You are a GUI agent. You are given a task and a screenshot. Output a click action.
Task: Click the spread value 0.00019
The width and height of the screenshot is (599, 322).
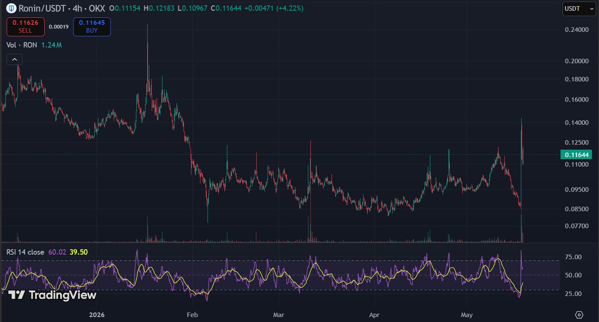click(59, 27)
